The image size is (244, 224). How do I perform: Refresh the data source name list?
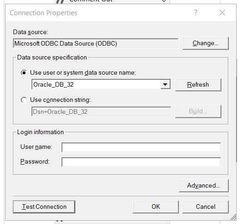pos(198,85)
